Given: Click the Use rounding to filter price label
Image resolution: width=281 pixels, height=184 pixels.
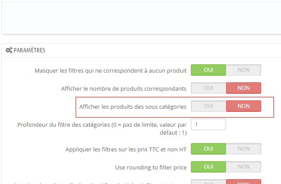Looking at the screenshot, I should [x=151, y=168].
